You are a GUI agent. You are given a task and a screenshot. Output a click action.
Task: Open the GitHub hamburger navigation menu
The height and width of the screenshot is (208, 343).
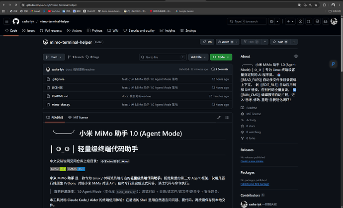[x=7, y=21]
